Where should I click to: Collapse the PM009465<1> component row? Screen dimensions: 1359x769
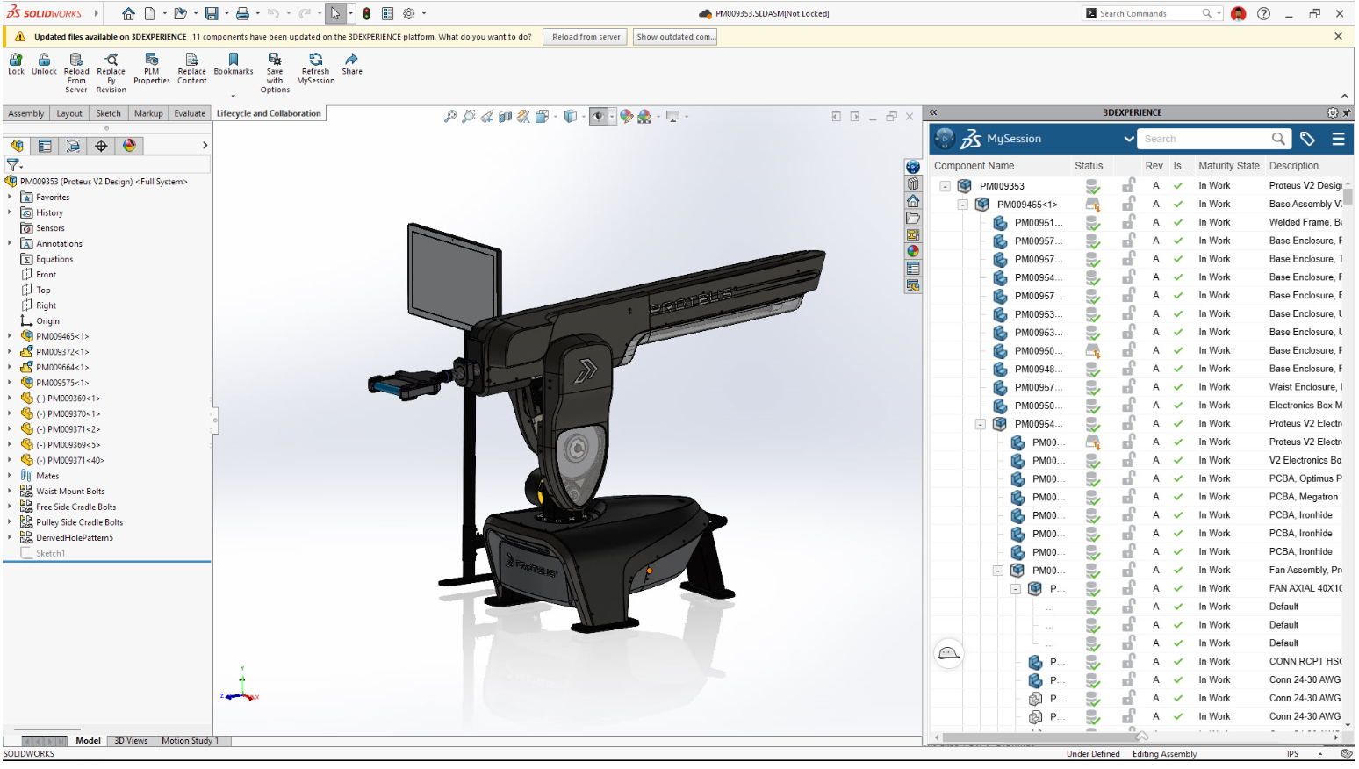pos(962,205)
